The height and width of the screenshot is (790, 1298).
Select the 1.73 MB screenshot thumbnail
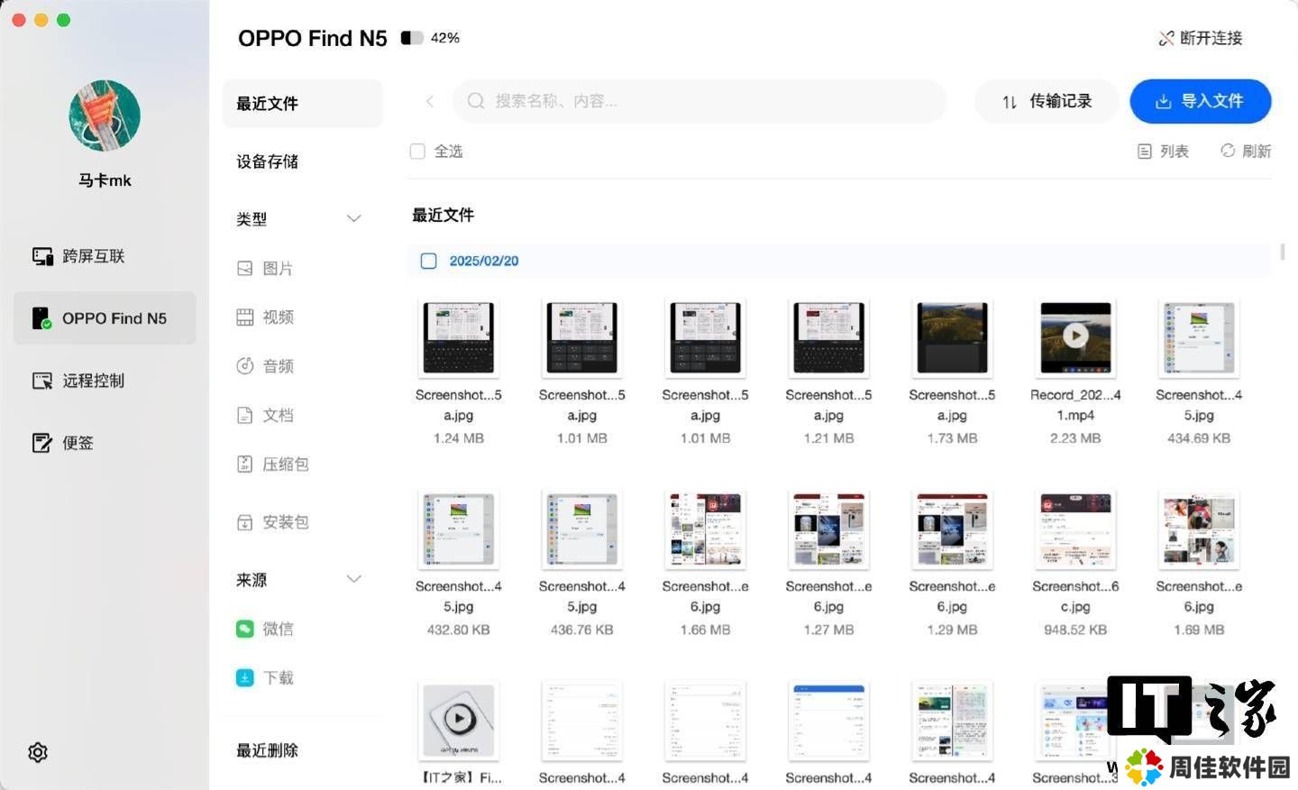click(952, 337)
